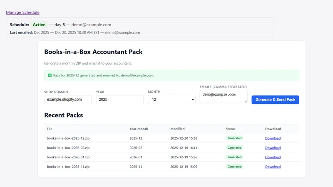Download books-in-a-box-2025-12.zip

pos(273,138)
